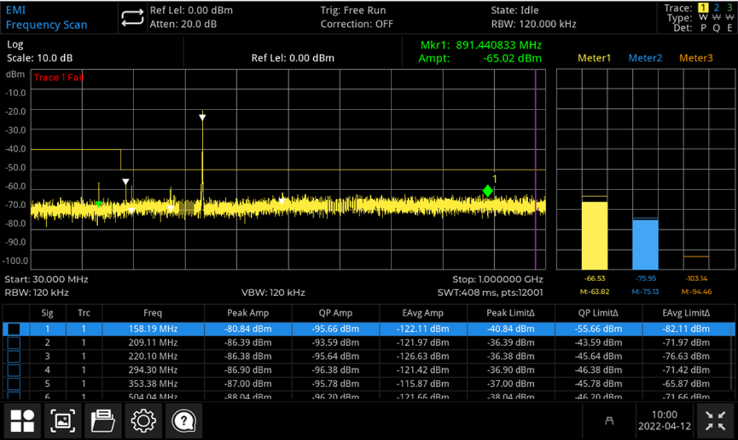Click the yellow Meter1 level bar
The width and height of the screenshot is (738, 440).
click(x=595, y=234)
